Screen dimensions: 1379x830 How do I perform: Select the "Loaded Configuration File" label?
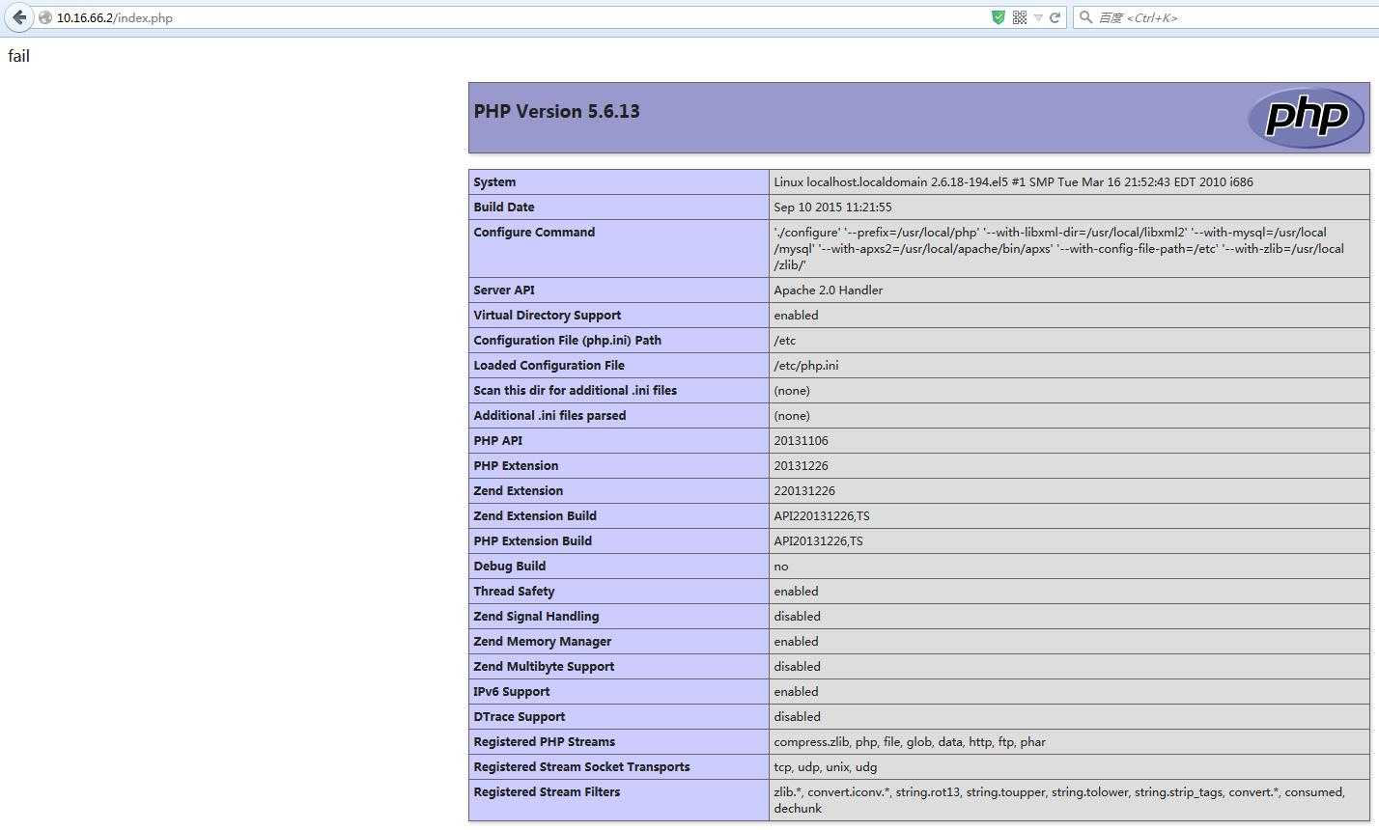point(549,365)
